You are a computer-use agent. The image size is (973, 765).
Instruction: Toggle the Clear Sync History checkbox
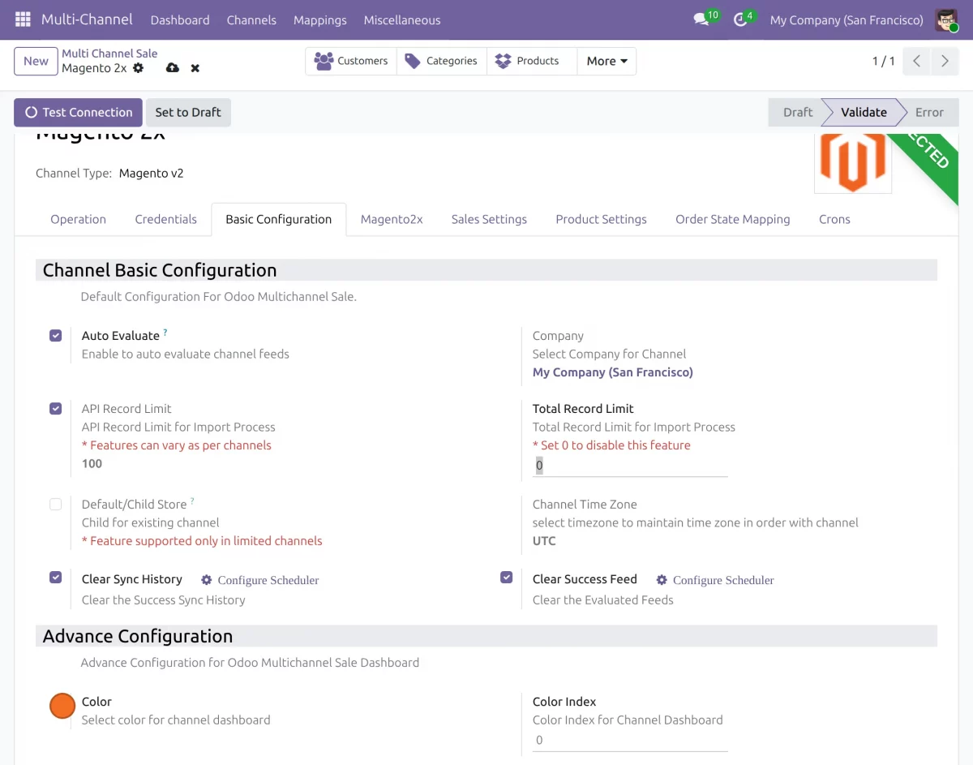tap(56, 577)
